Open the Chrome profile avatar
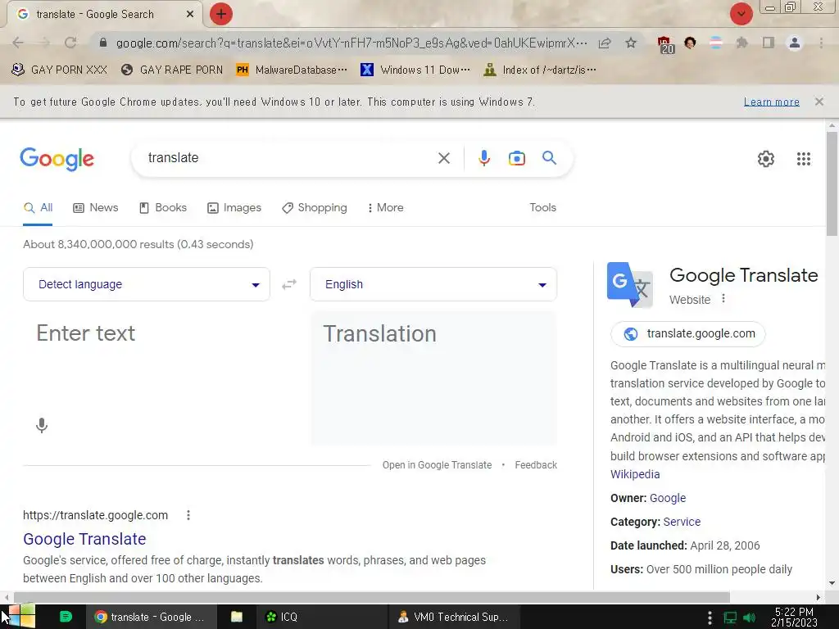The height and width of the screenshot is (629, 839). coord(795,43)
